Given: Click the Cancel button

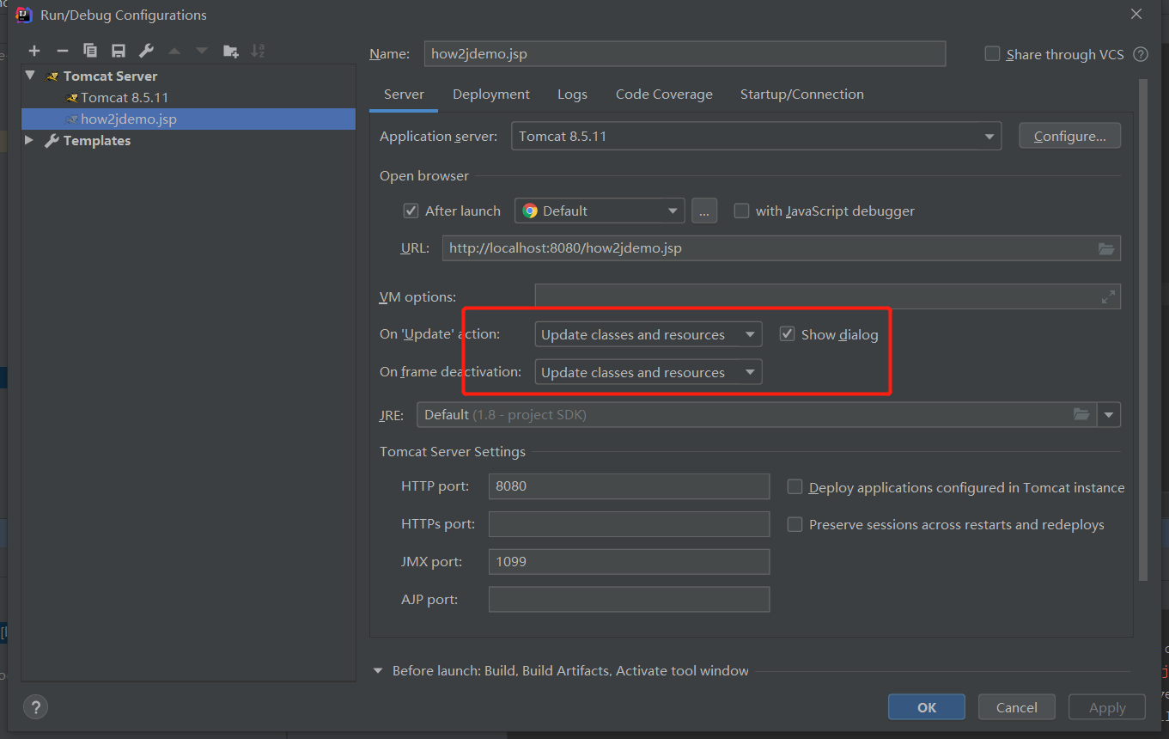Looking at the screenshot, I should [1017, 707].
